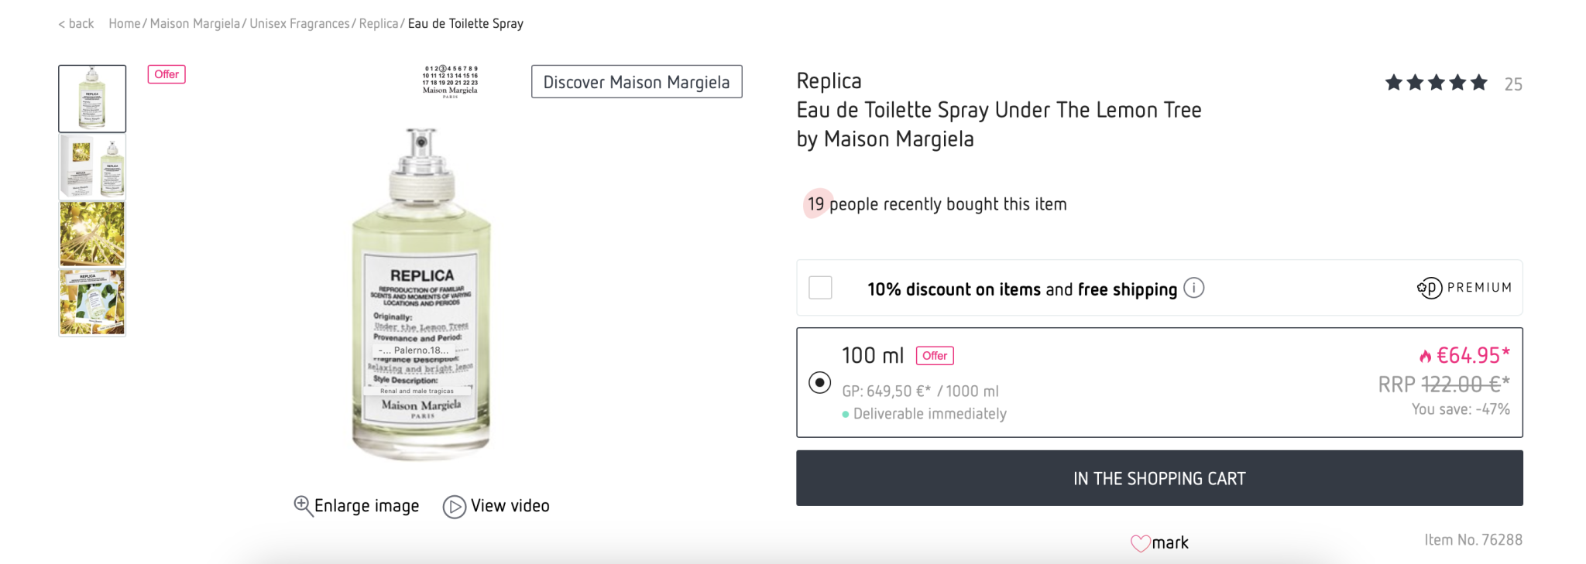
Task: Select the 100 ml size radio button
Action: (819, 383)
